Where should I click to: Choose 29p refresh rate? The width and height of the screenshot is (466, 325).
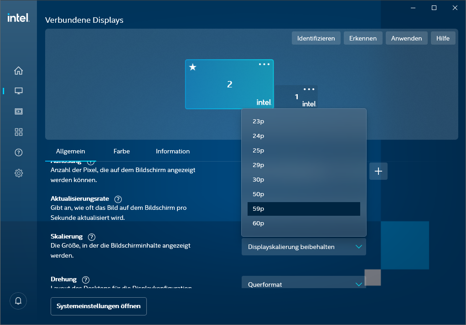pos(304,165)
